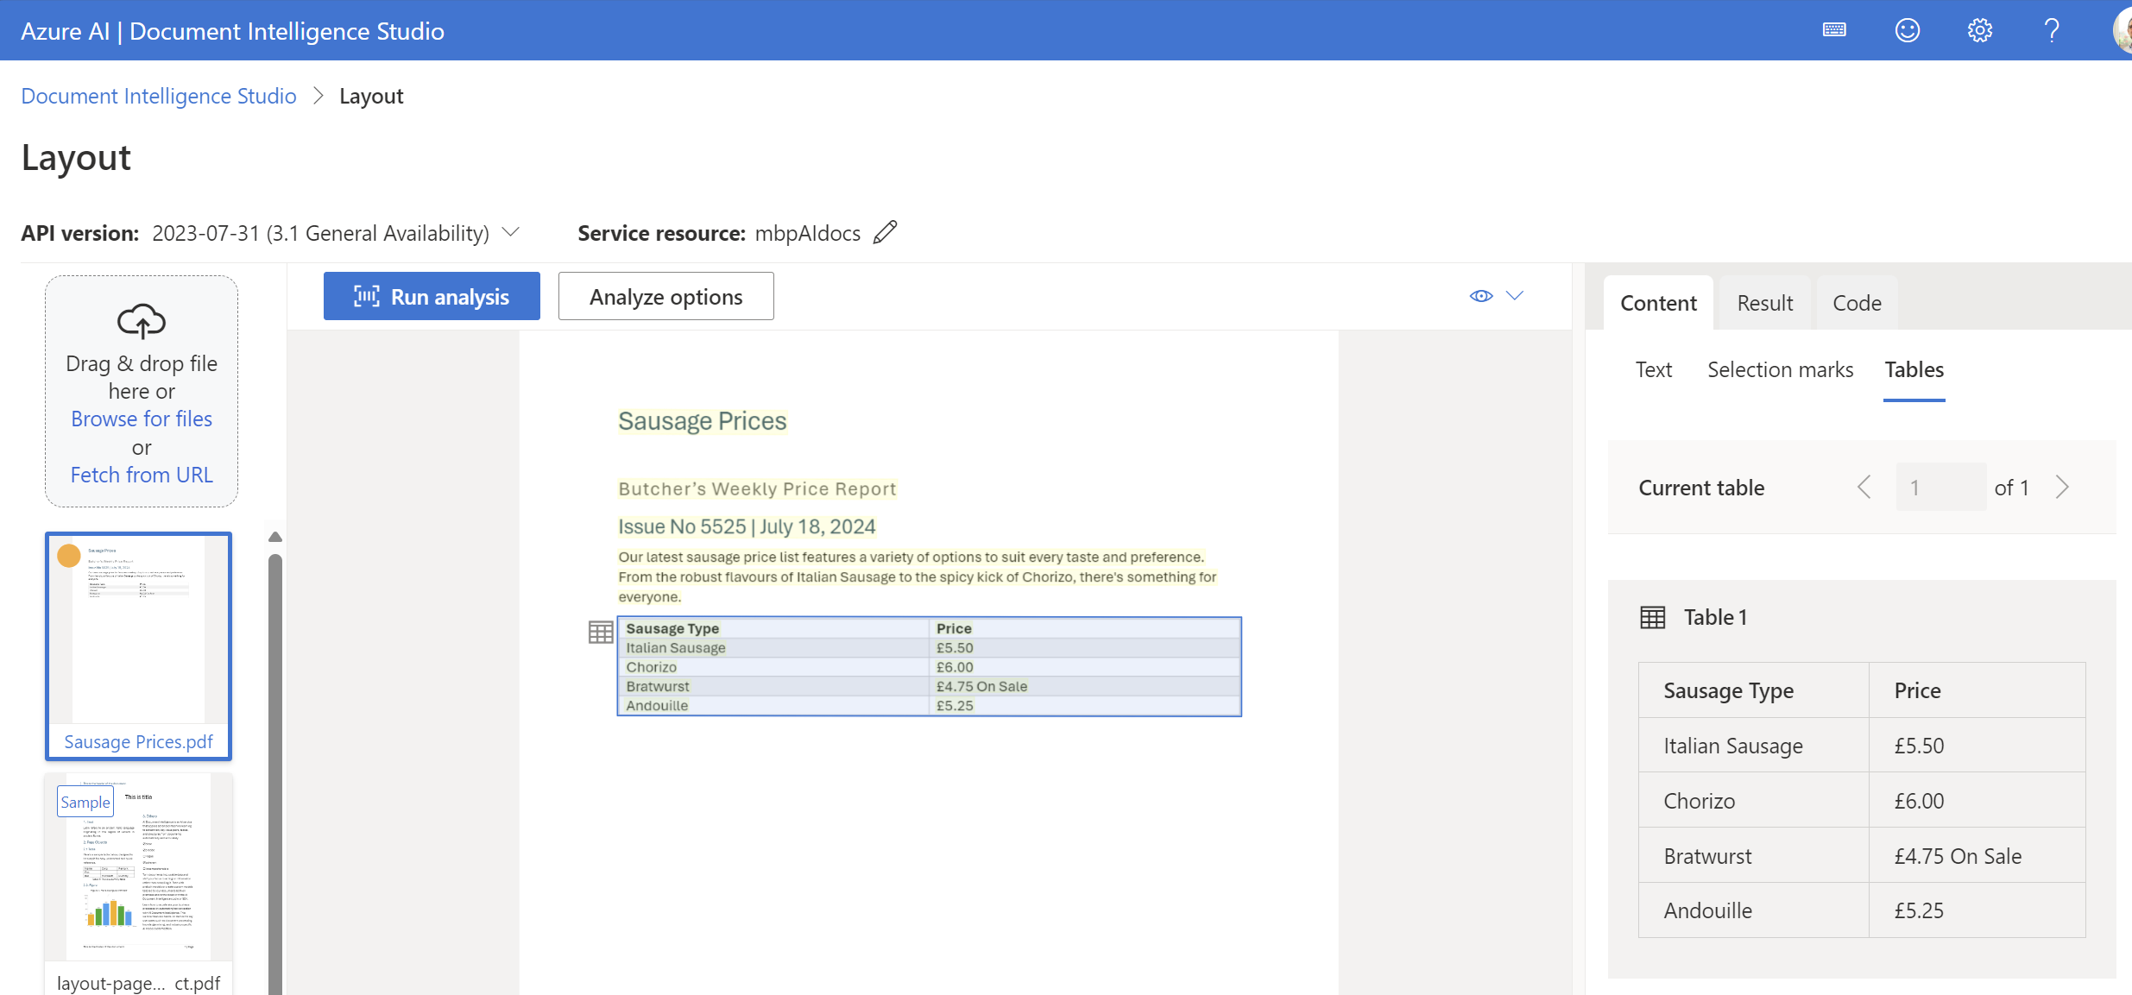
Task: Click the Browse for files link
Action: (142, 419)
